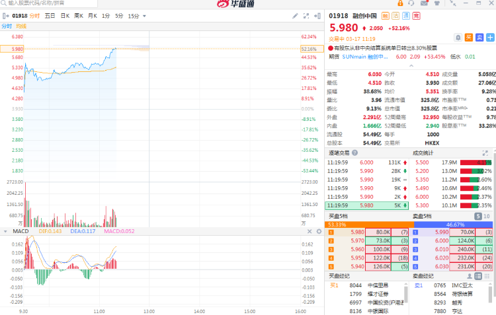Select the highlighted 5.980 5K trade row
This screenshot has height=315, width=496.
point(367,205)
